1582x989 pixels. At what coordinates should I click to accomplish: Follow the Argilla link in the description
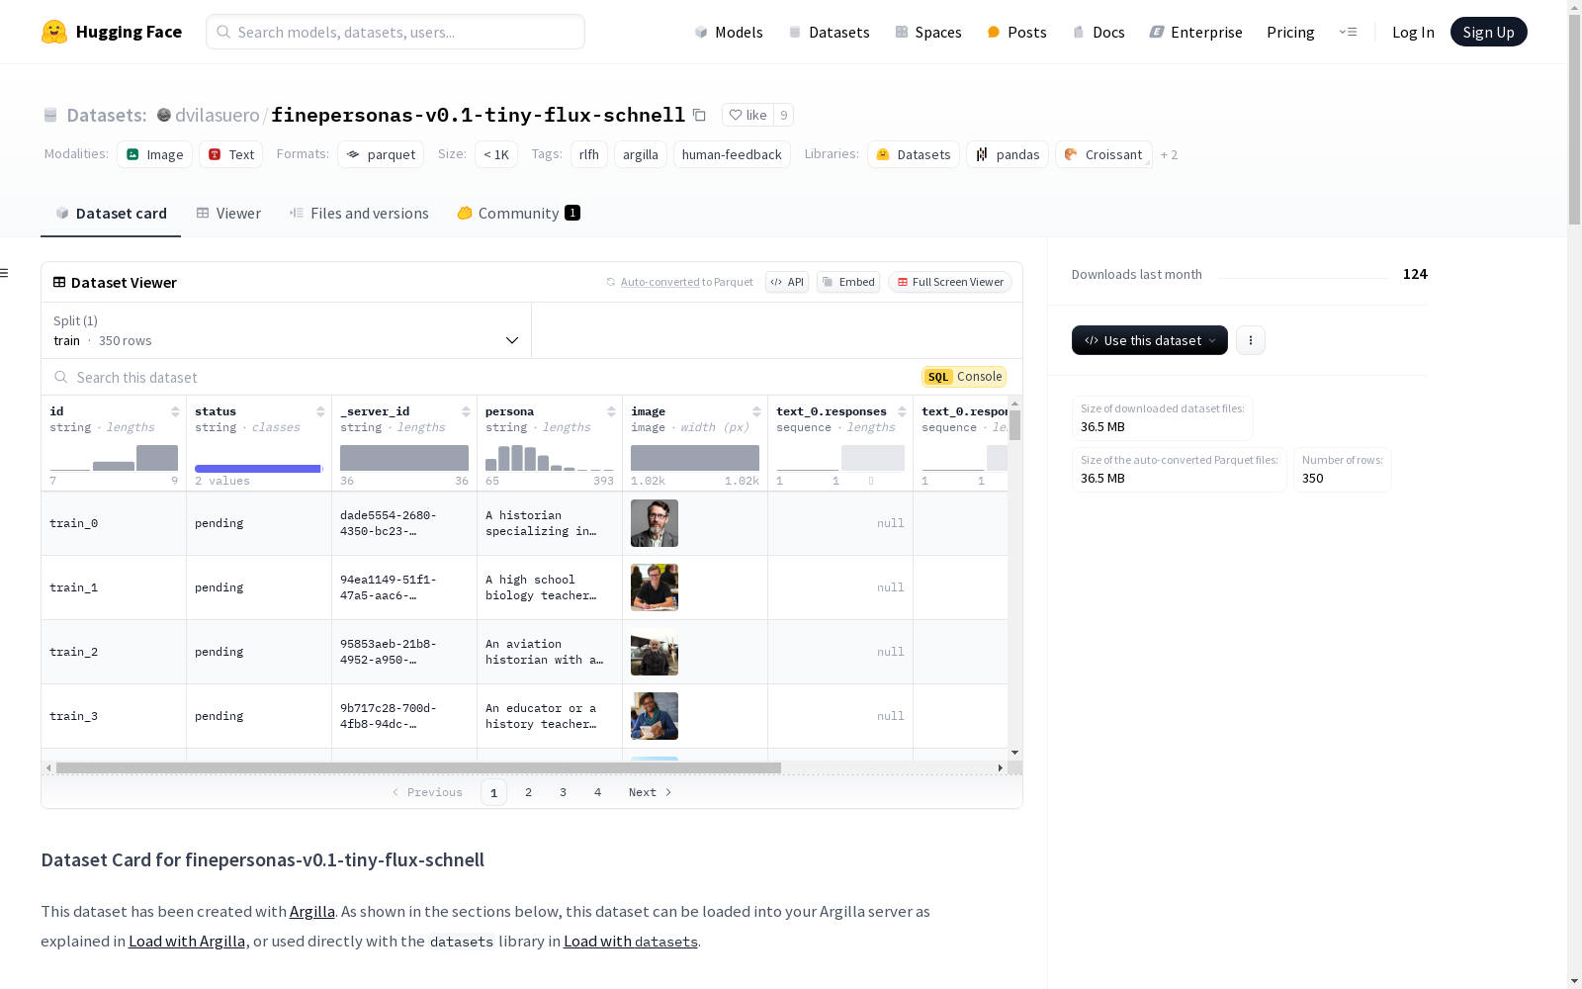312,911
